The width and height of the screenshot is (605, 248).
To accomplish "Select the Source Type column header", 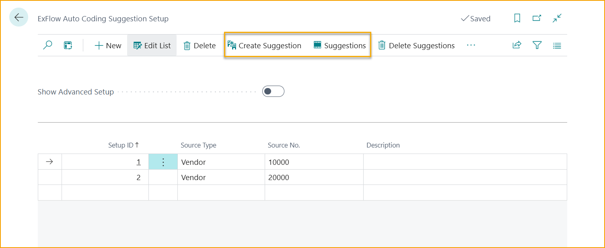I will coord(198,145).
